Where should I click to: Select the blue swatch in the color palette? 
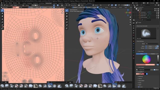point(147,74)
